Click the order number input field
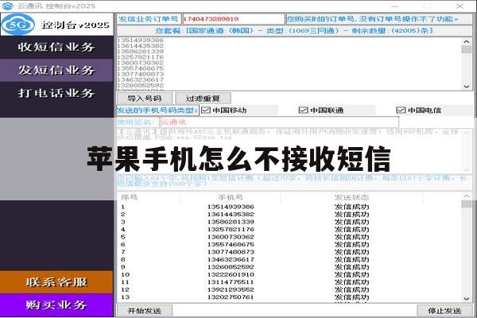Screen dimensions: 477x318 pyautogui.click(x=233, y=19)
